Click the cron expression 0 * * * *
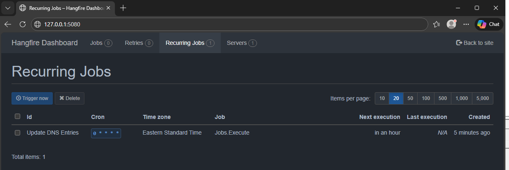The image size is (509, 170). coord(106,133)
